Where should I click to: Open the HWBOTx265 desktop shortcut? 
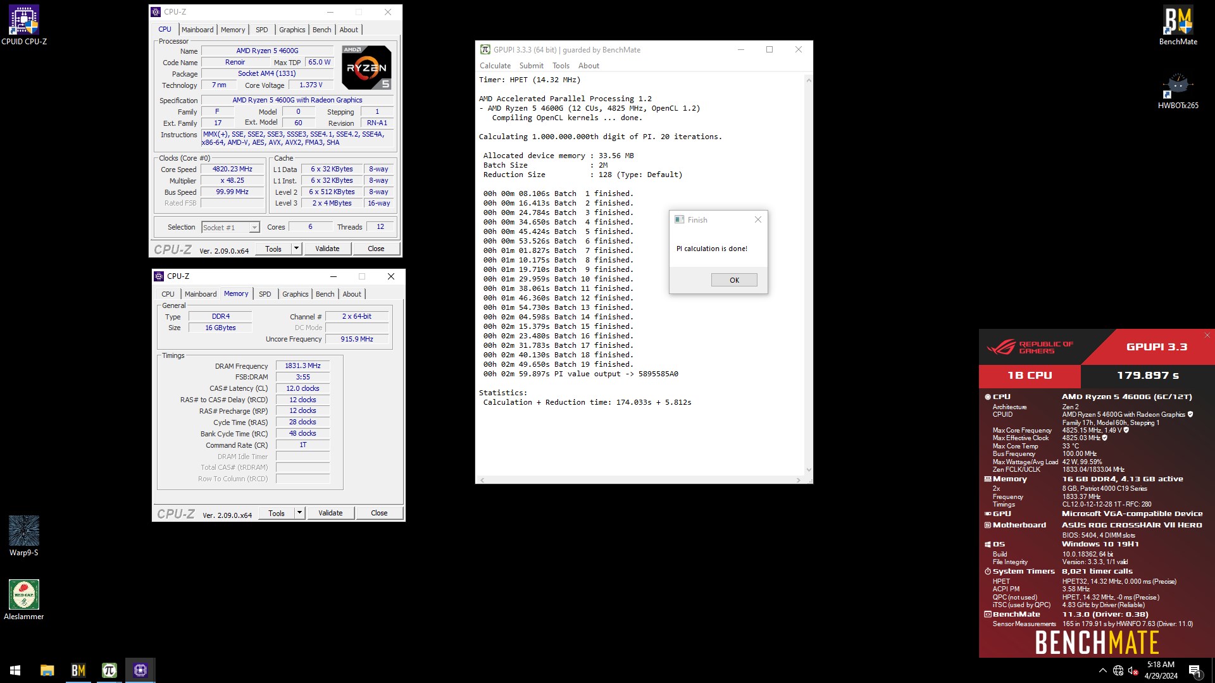[x=1178, y=90]
